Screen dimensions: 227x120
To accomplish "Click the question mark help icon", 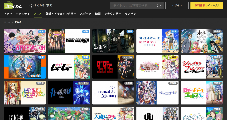I will tap(31, 6).
